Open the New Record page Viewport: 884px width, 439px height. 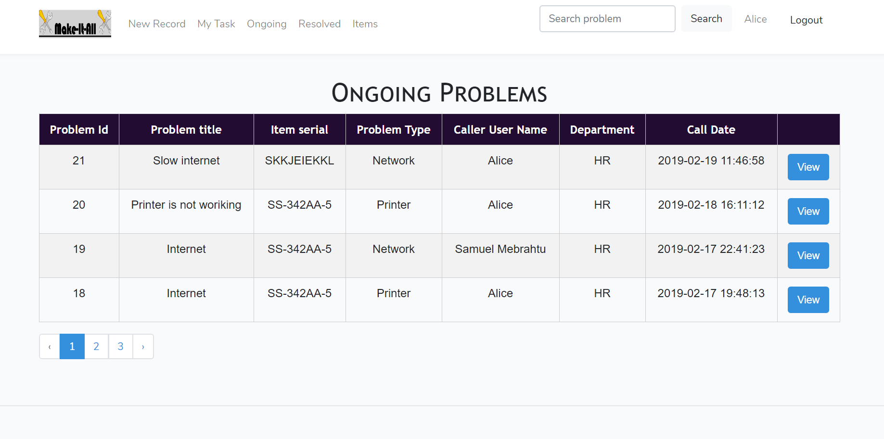coord(157,24)
